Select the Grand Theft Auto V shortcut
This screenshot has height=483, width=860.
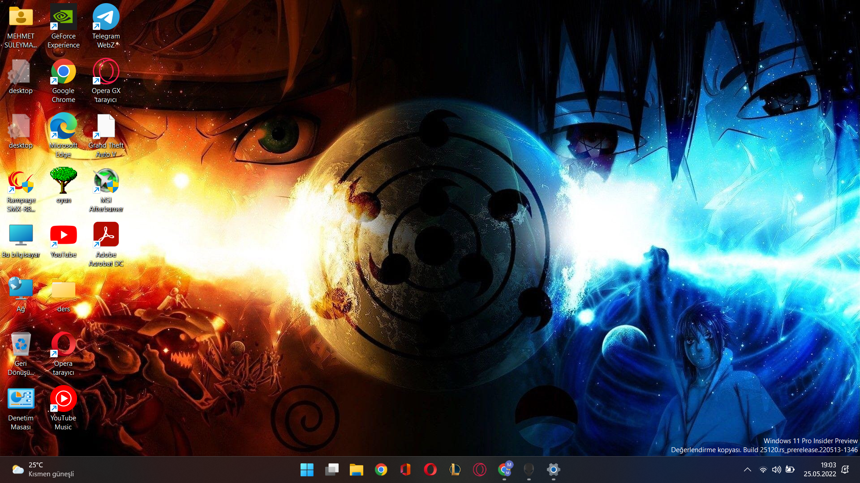106,127
